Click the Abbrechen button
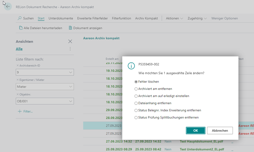The width and height of the screenshot is (254, 152). (219, 130)
